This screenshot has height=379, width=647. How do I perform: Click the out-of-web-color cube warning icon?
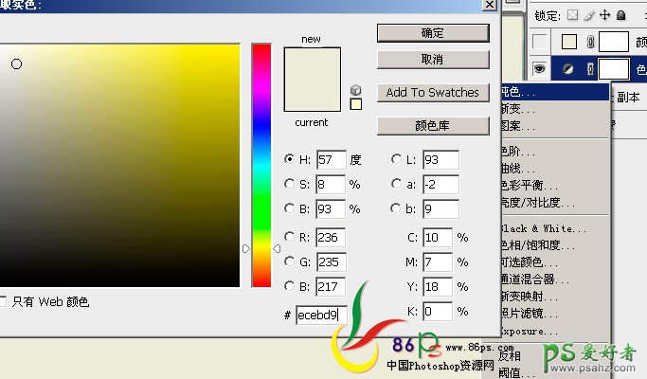point(356,89)
